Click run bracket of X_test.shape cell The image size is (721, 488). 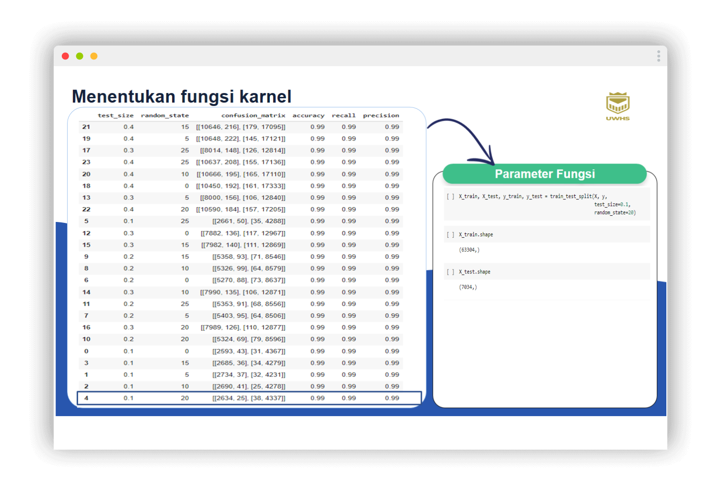coord(451,272)
